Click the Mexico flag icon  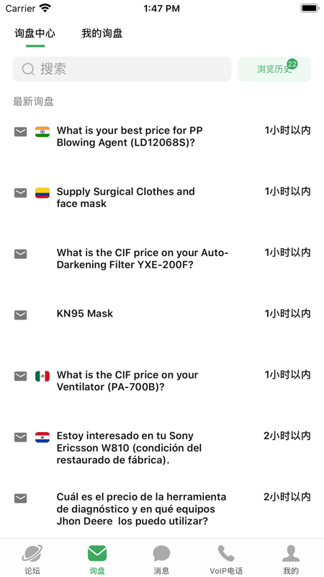pyautogui.click(x=42, y=376)
